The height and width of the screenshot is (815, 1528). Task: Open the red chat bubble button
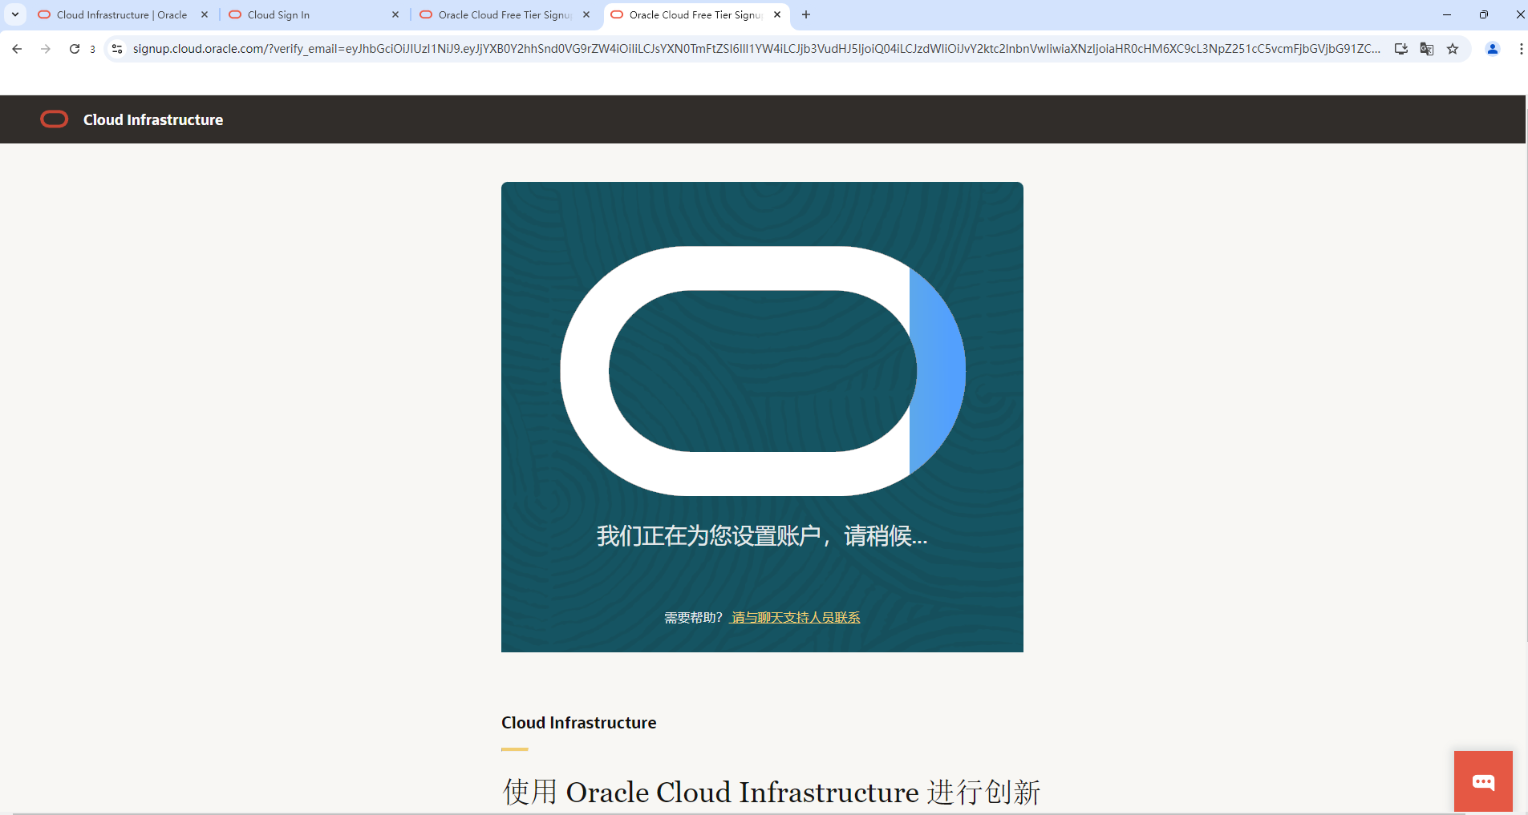coord(1483,781)
